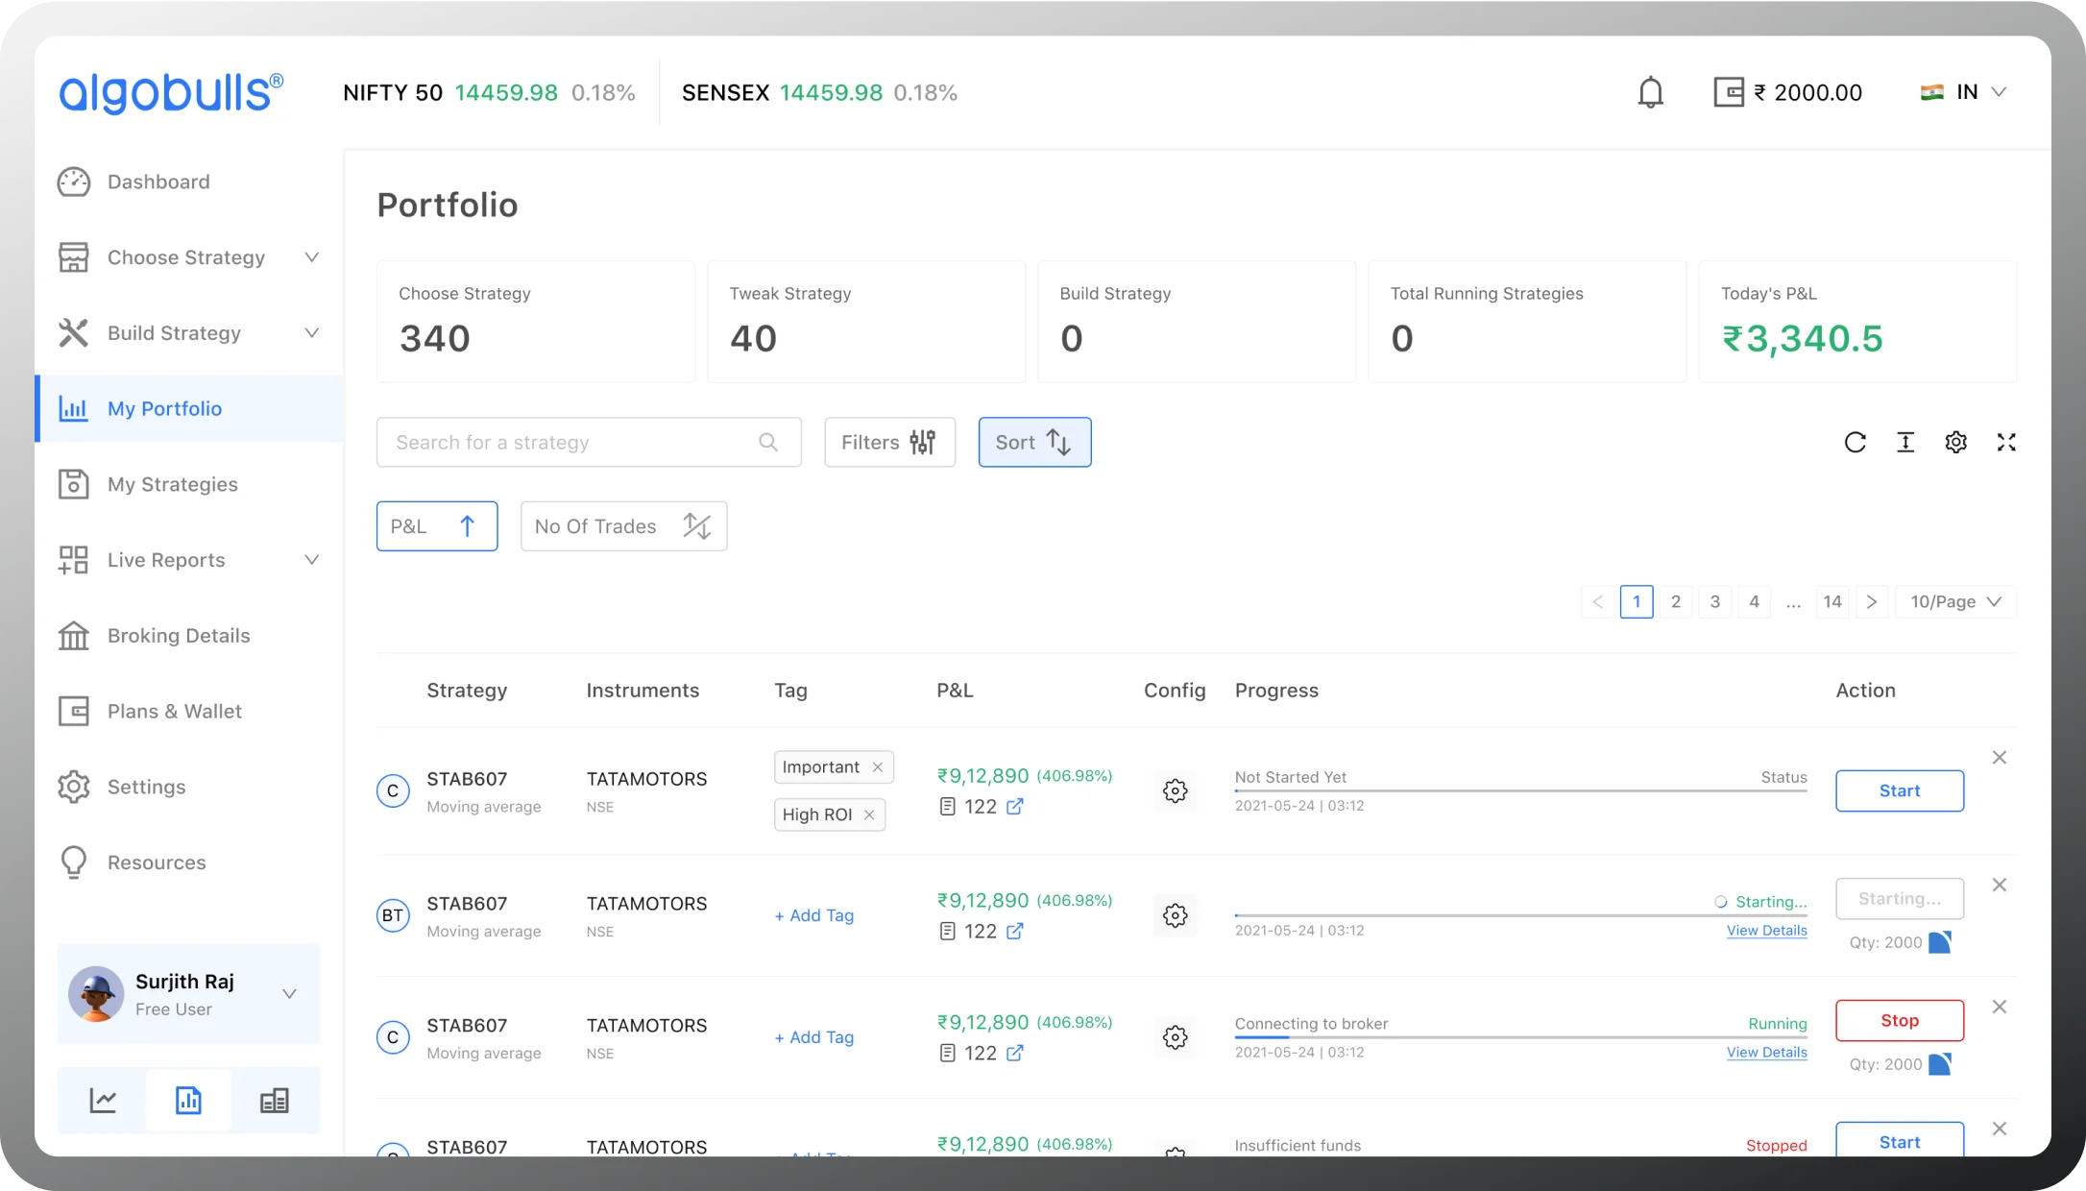Open the Tweak Strategy 40 card
Screen dimensions: 2086x1191
click(x=866, y=322)
